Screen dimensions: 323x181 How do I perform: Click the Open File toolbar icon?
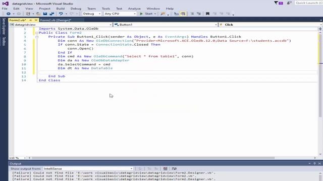point(38,14)
